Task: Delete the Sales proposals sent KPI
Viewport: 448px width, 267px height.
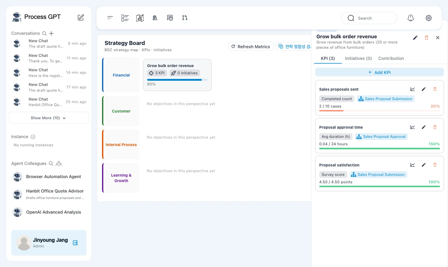Action: pos(435,89)
